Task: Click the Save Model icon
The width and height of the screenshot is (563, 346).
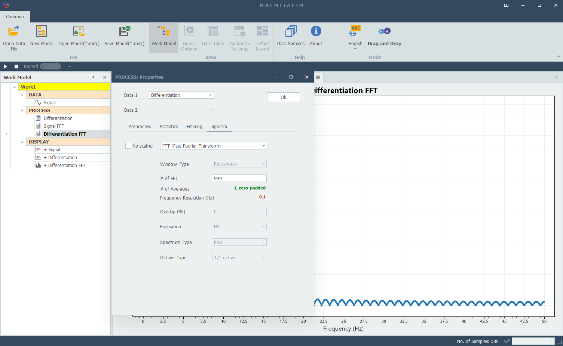Action: [x=125, y=31]
